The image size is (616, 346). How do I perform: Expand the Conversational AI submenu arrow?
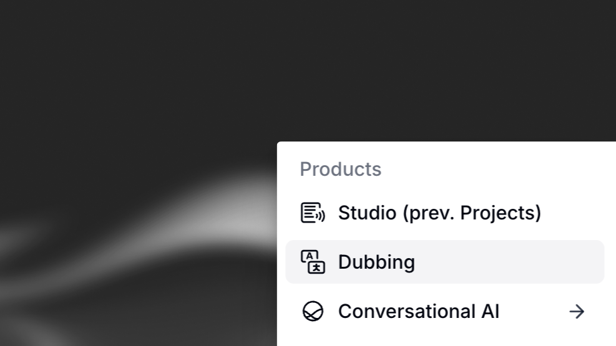(x=577, y=311)
